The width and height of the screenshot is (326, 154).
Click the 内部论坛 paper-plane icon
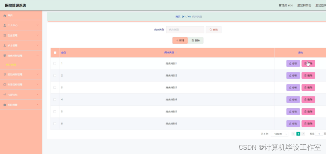[x=5, y=95]
